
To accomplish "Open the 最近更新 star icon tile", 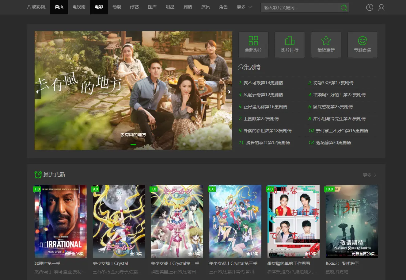I will click(x=326, y=44).
